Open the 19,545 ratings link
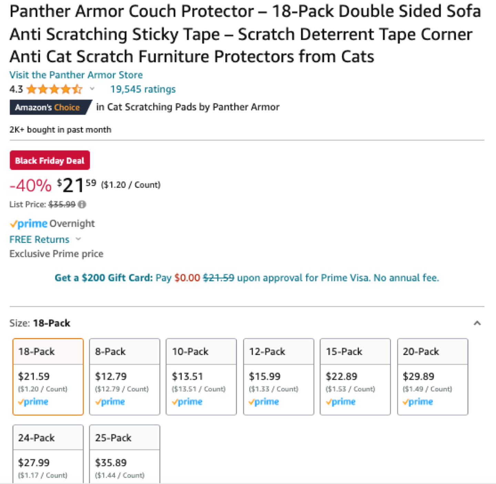This screenshot has height=484, width=496. [143, 90]
